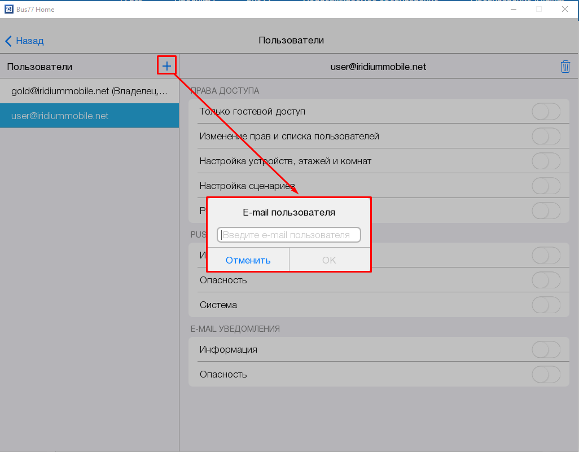The width and height of the screenshot is (579, 452).
Task: Add a new user with plus icon
Action: coord(166,67)
